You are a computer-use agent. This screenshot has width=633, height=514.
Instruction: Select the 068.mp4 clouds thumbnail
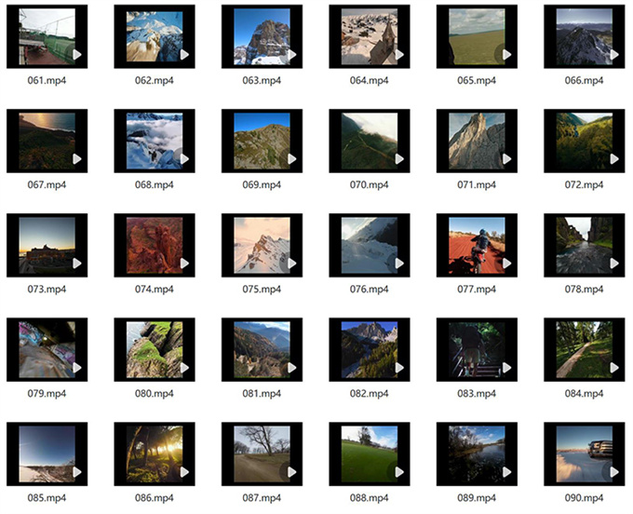pyautogui.click(x=155, y=141)
